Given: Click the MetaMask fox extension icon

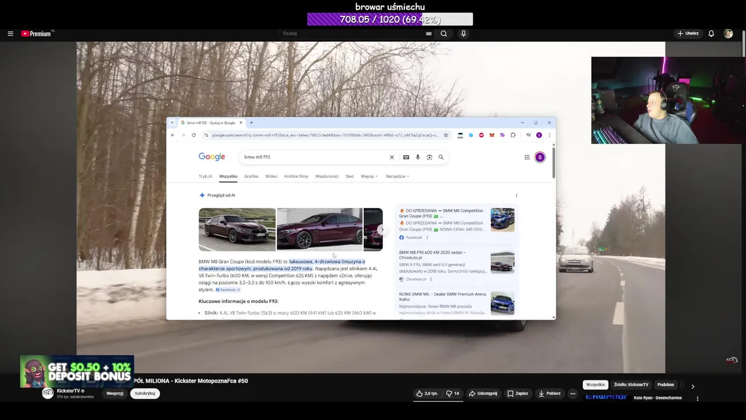Looking at the screenshot, I should tap(492, 135).
